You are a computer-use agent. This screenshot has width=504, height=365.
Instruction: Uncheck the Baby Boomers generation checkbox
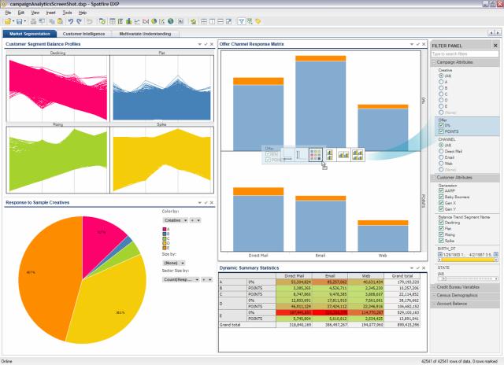point(441,197)
